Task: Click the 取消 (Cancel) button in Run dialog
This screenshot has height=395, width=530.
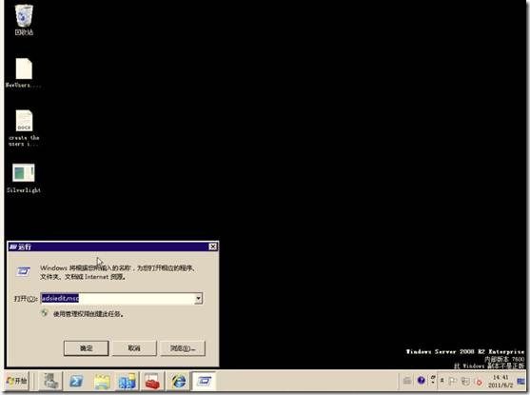Action: (134, 348)
